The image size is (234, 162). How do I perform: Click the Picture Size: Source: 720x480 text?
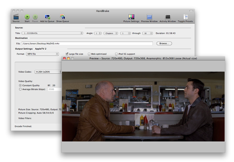coord(40,109)
